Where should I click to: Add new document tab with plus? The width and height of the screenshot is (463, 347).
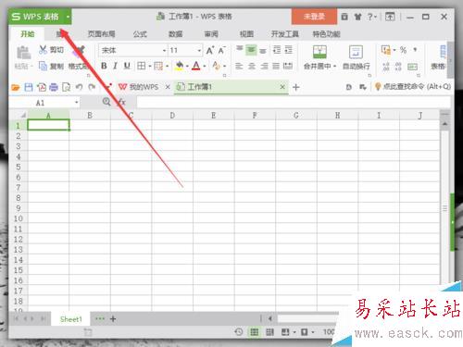[295, 87]
